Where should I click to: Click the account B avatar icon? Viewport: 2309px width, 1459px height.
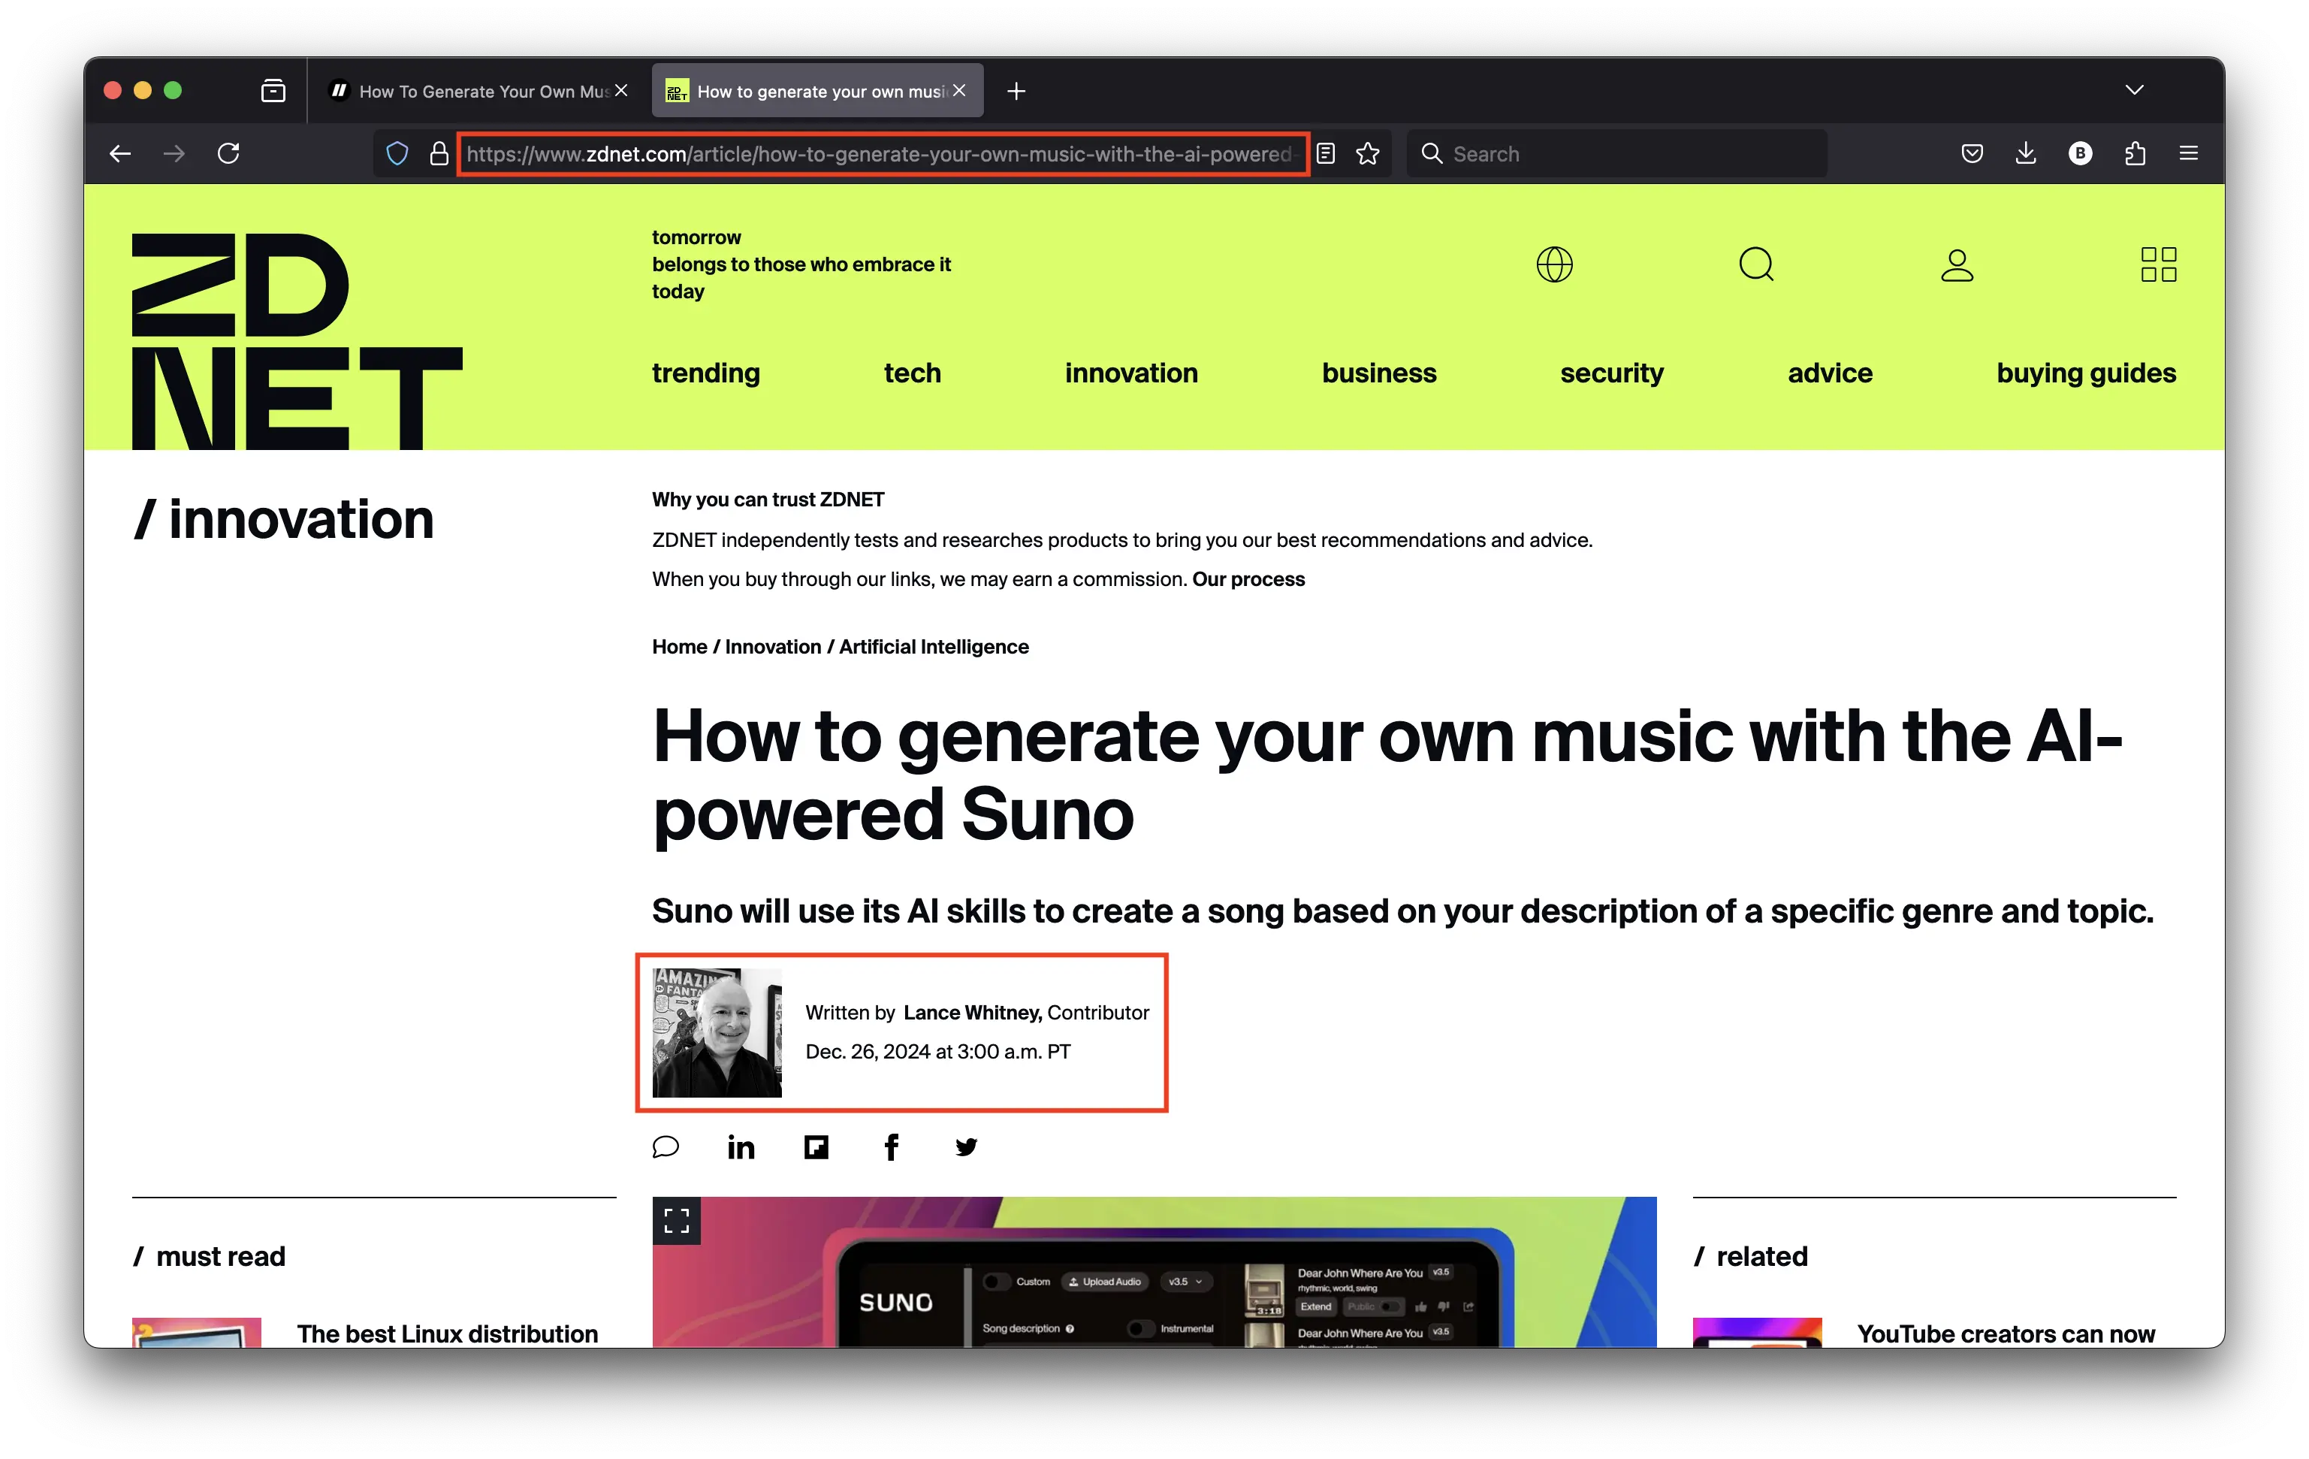tap(2080, 153)
